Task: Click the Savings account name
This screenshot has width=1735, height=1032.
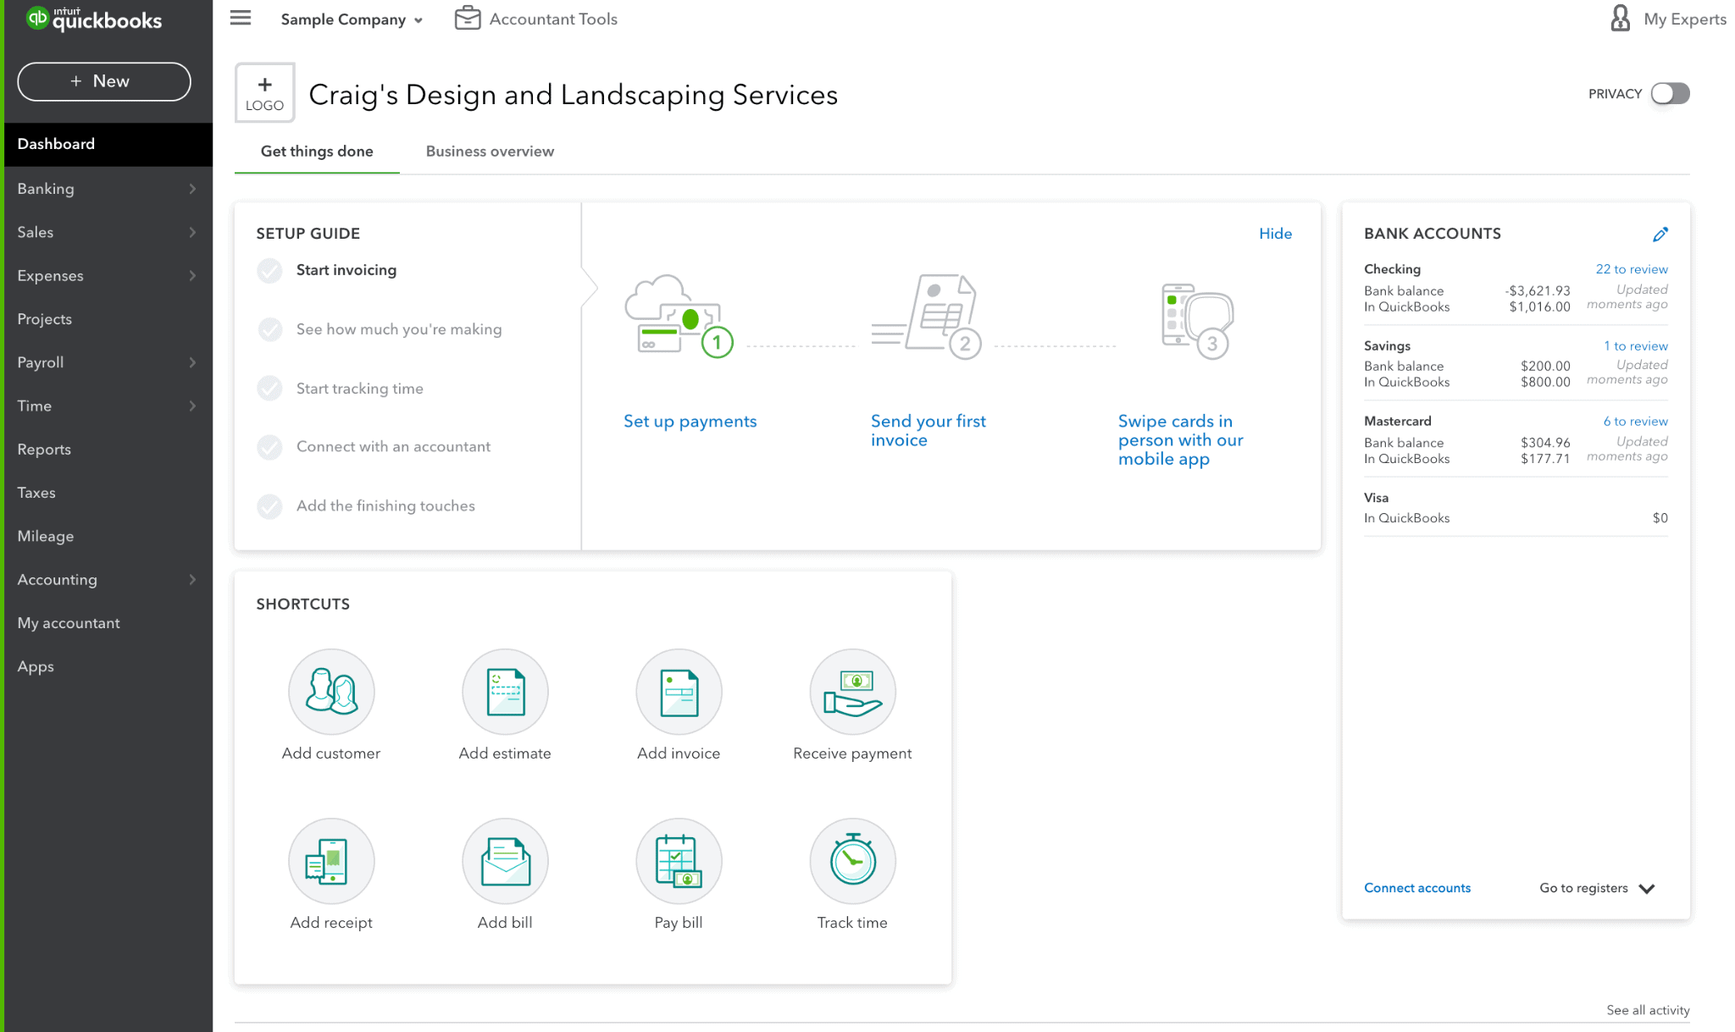Action: point(1387,345)
